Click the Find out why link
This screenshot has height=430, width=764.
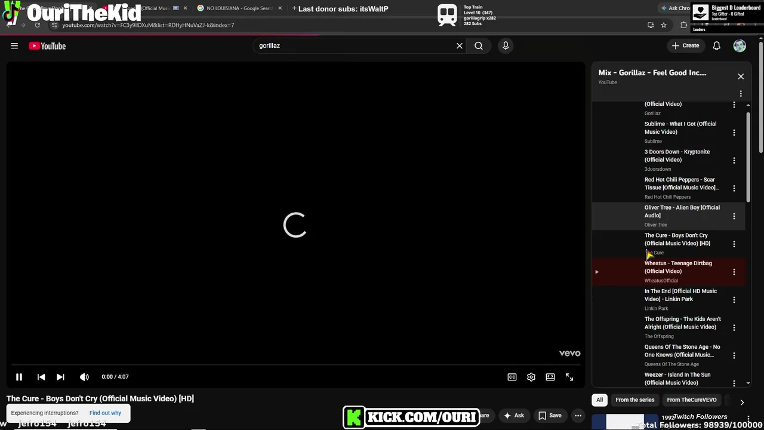point(105,413)
